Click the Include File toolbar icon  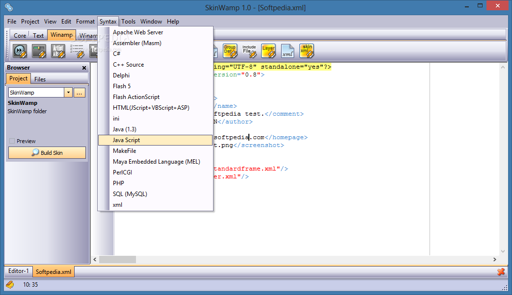(x=249, y=51)
